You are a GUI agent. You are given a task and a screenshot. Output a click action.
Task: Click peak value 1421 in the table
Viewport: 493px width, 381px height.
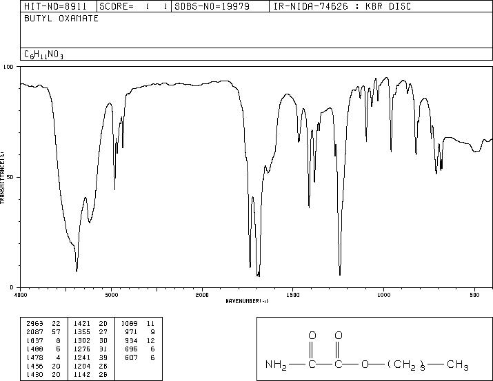point(82,323)
